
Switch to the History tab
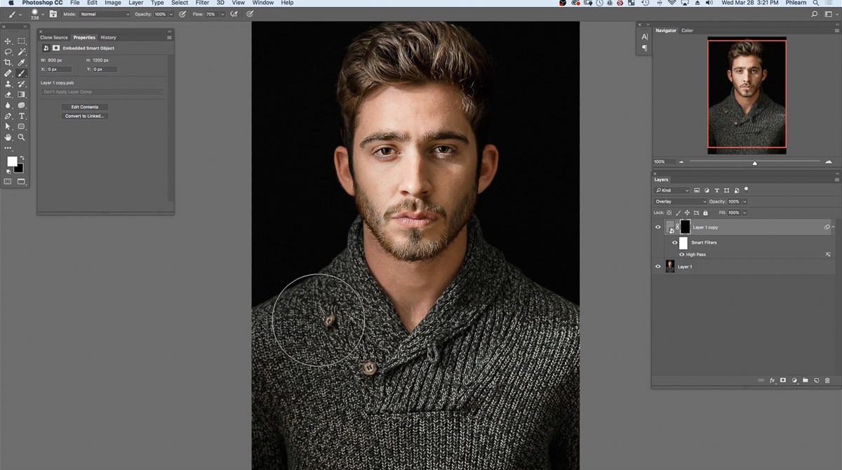click(x=108, y=37)
